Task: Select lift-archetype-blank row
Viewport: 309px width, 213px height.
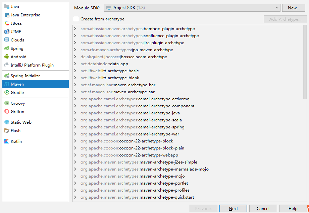Action: point(188,78)
